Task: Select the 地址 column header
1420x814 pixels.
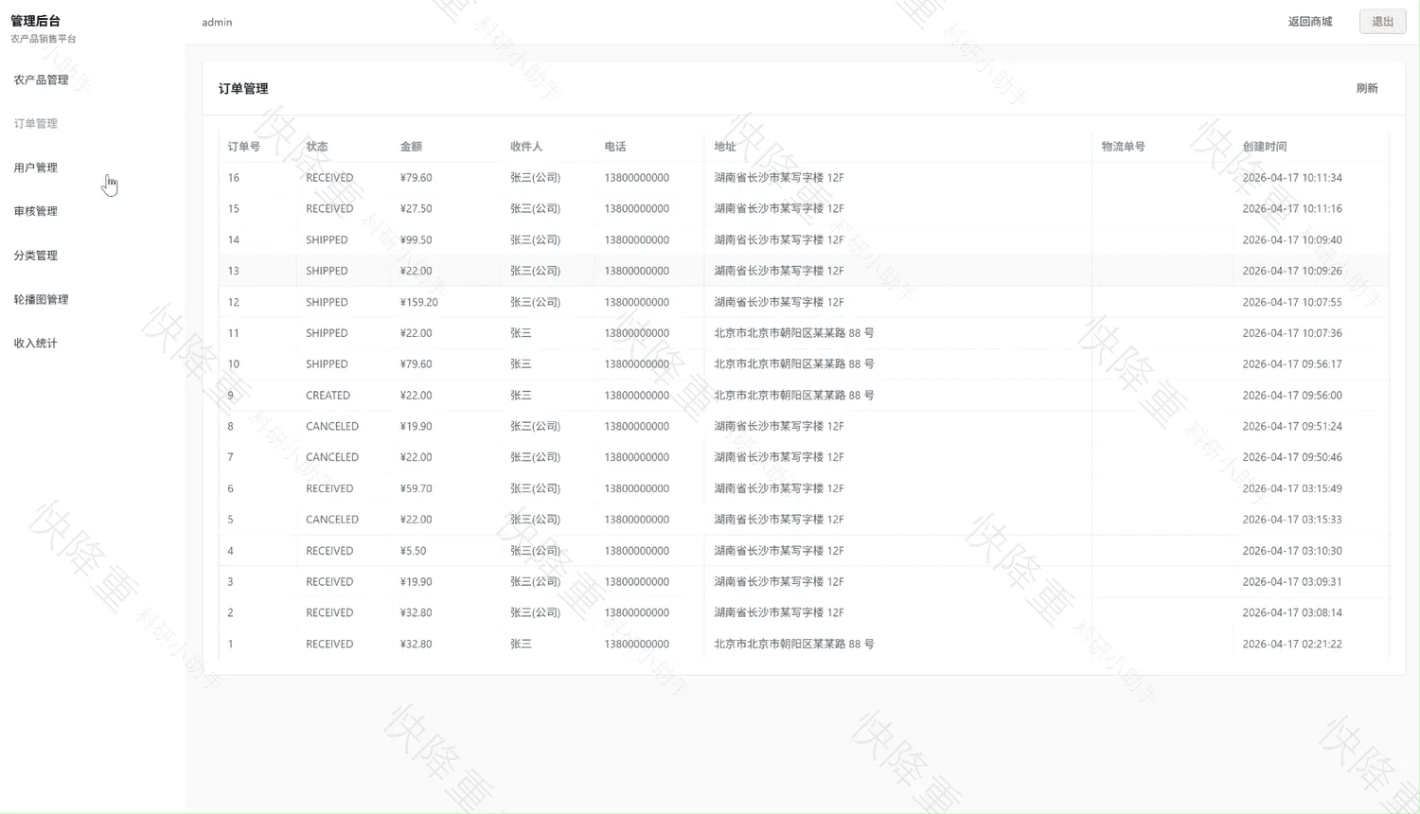Action: 725,147
